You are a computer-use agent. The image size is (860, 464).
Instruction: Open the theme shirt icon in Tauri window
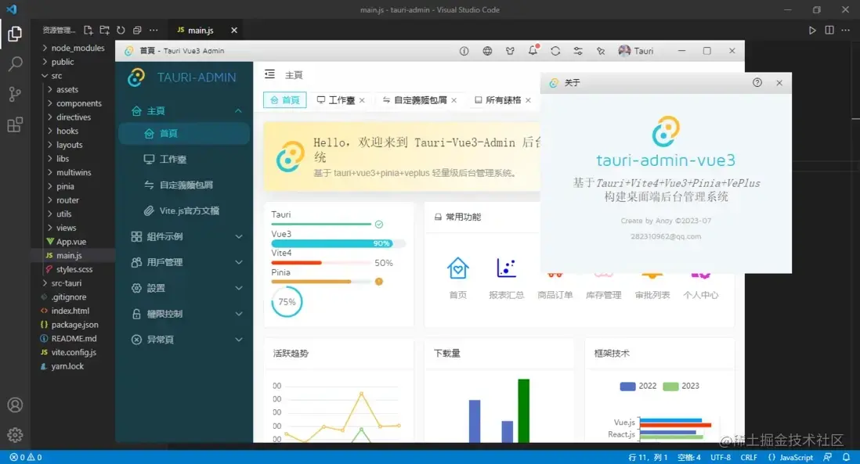click(x=510, y=51)
